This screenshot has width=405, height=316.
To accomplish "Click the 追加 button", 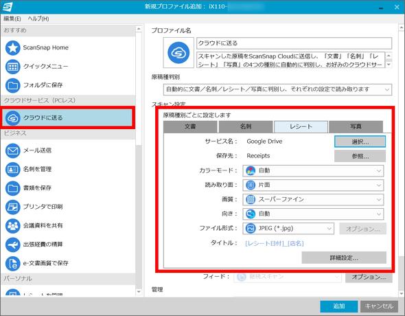I will tap(339, 306).
